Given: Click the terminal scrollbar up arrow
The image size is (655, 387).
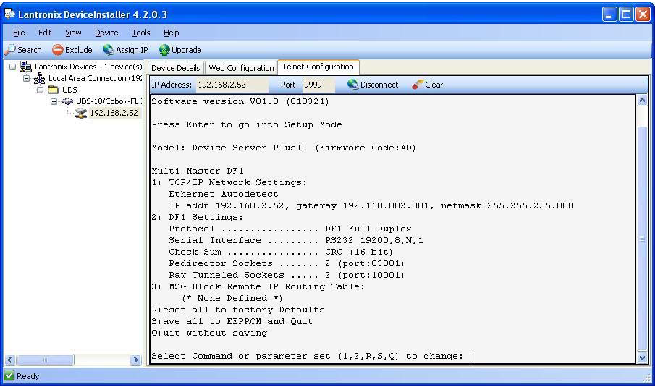Looking at the screenshot, I should (x=642, y=101).
